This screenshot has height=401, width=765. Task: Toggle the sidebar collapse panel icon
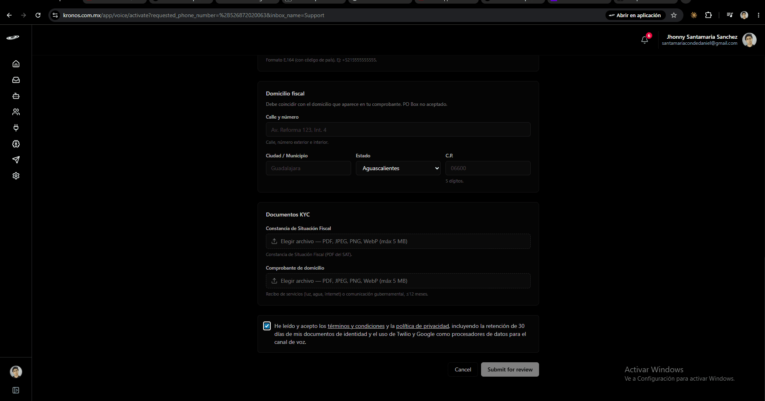point(16,390)
